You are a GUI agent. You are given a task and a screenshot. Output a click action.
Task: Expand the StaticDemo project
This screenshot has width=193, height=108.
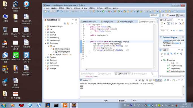coord(46,66)
